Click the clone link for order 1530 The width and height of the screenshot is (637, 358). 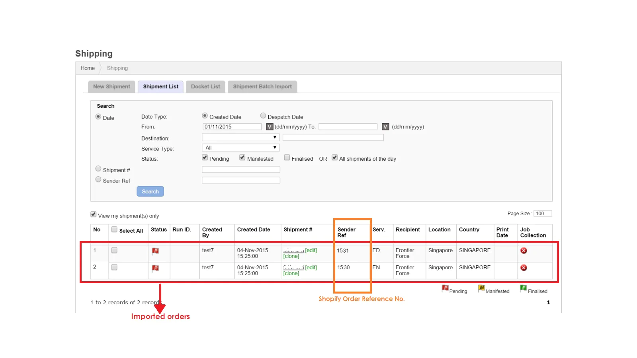(291, 274)
